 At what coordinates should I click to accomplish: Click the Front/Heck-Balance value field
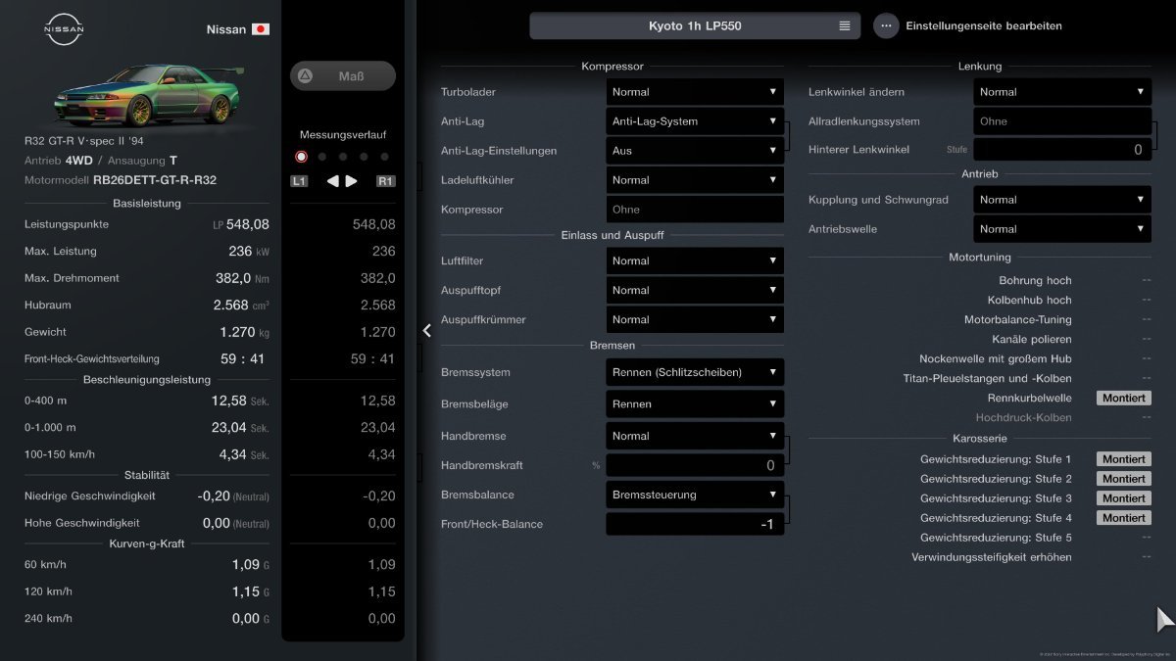coord(695,524)
